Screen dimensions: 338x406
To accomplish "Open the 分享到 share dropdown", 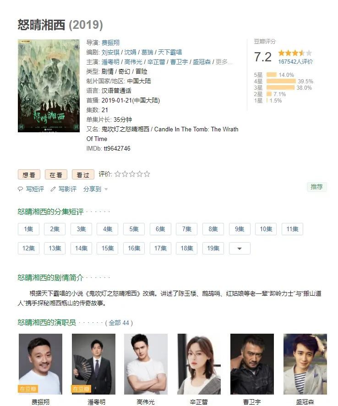I will [x=95, y=189].
